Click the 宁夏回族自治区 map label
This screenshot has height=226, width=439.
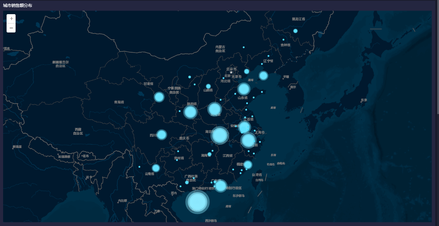(174, 90)
